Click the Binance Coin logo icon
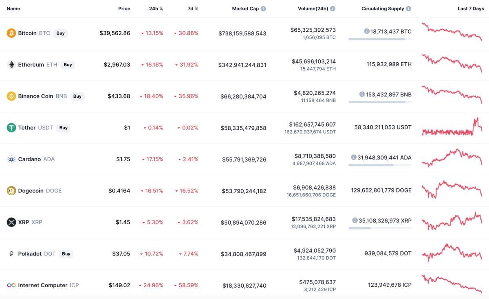The height and width of the screenshot is (299, 489). click(11, 96)
